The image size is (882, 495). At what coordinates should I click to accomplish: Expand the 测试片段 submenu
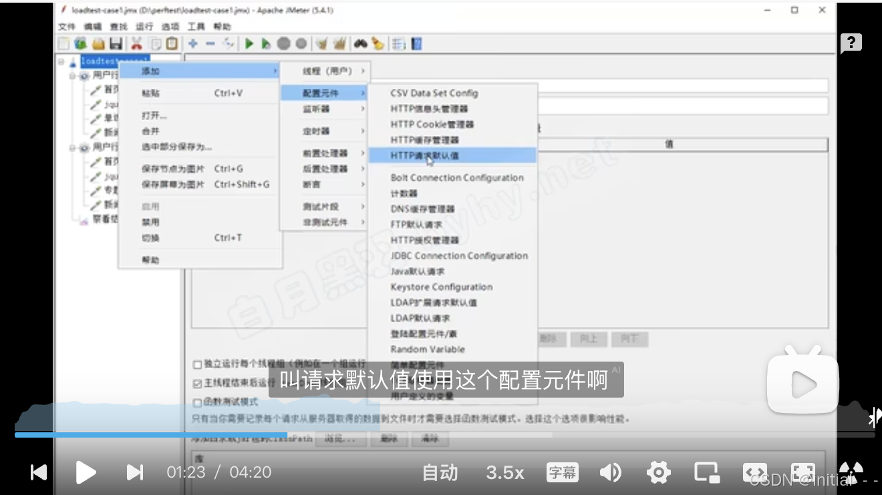[324, 207]
